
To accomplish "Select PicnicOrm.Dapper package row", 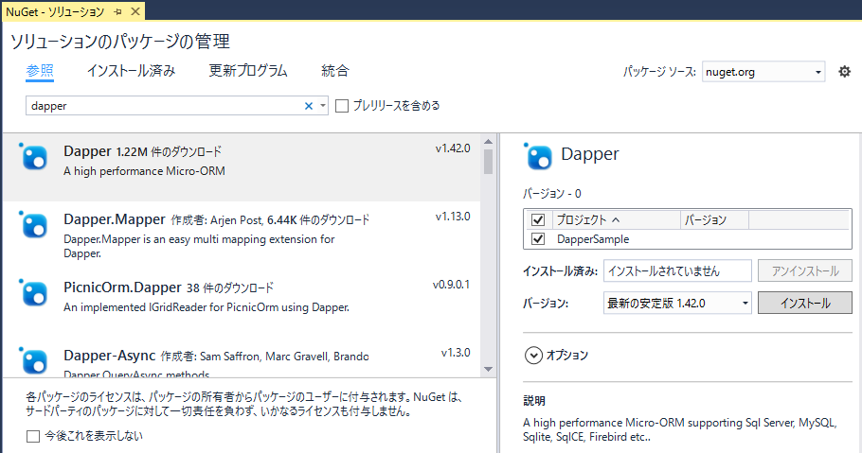I will click(241, 303).
